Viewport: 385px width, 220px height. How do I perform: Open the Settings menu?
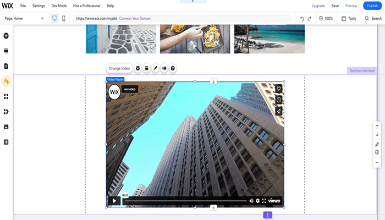coord(38,5)
